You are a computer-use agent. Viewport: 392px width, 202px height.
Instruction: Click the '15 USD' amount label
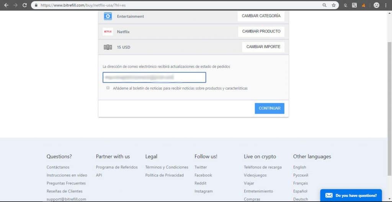(124, 47)
